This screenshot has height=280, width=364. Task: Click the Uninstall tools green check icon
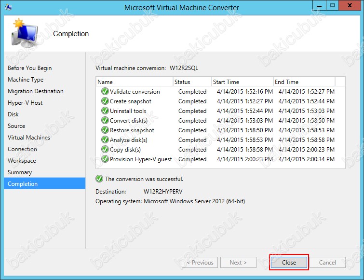tap(105, 111)
